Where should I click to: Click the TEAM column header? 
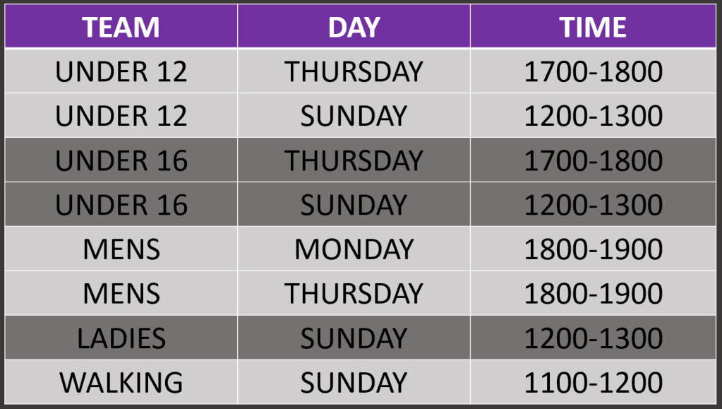click(121, 27)
